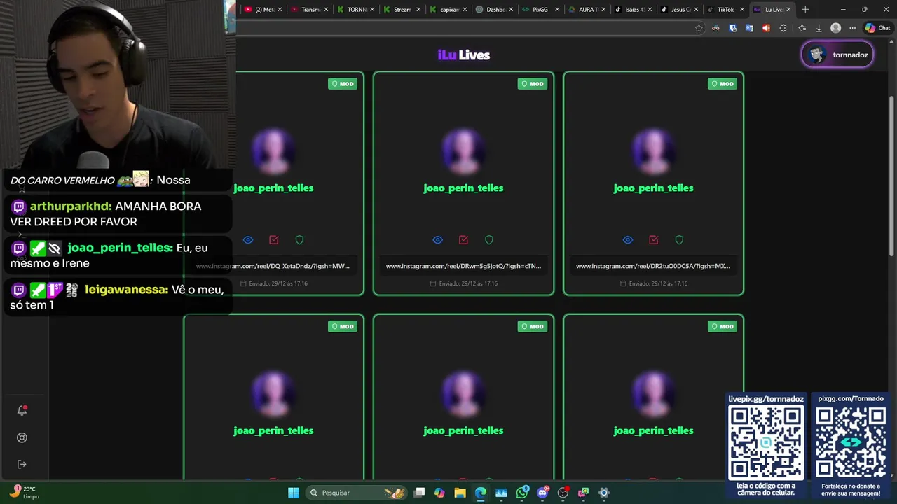The height and width of the screenshot is (504, 897).
Task: Click the weather 23°C Limpo widget
Action: [25, 493]
